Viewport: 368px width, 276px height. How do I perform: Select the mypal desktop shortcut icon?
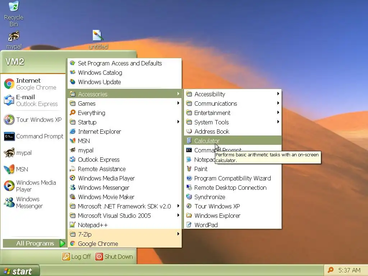(14, 40)
